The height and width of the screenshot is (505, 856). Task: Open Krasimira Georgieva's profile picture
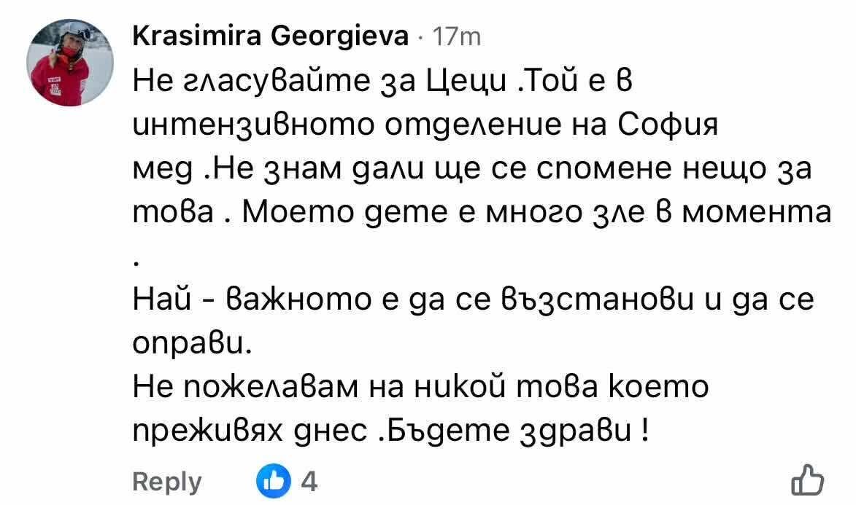69,63
